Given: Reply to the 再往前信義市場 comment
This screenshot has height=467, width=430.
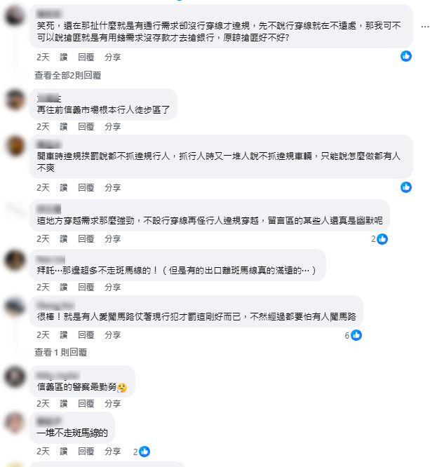Looking at the screenshot, I should (86, 127).
